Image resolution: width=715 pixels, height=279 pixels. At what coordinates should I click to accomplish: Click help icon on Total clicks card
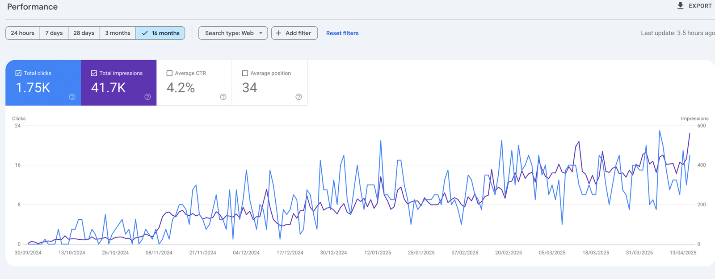pos(72,97)
